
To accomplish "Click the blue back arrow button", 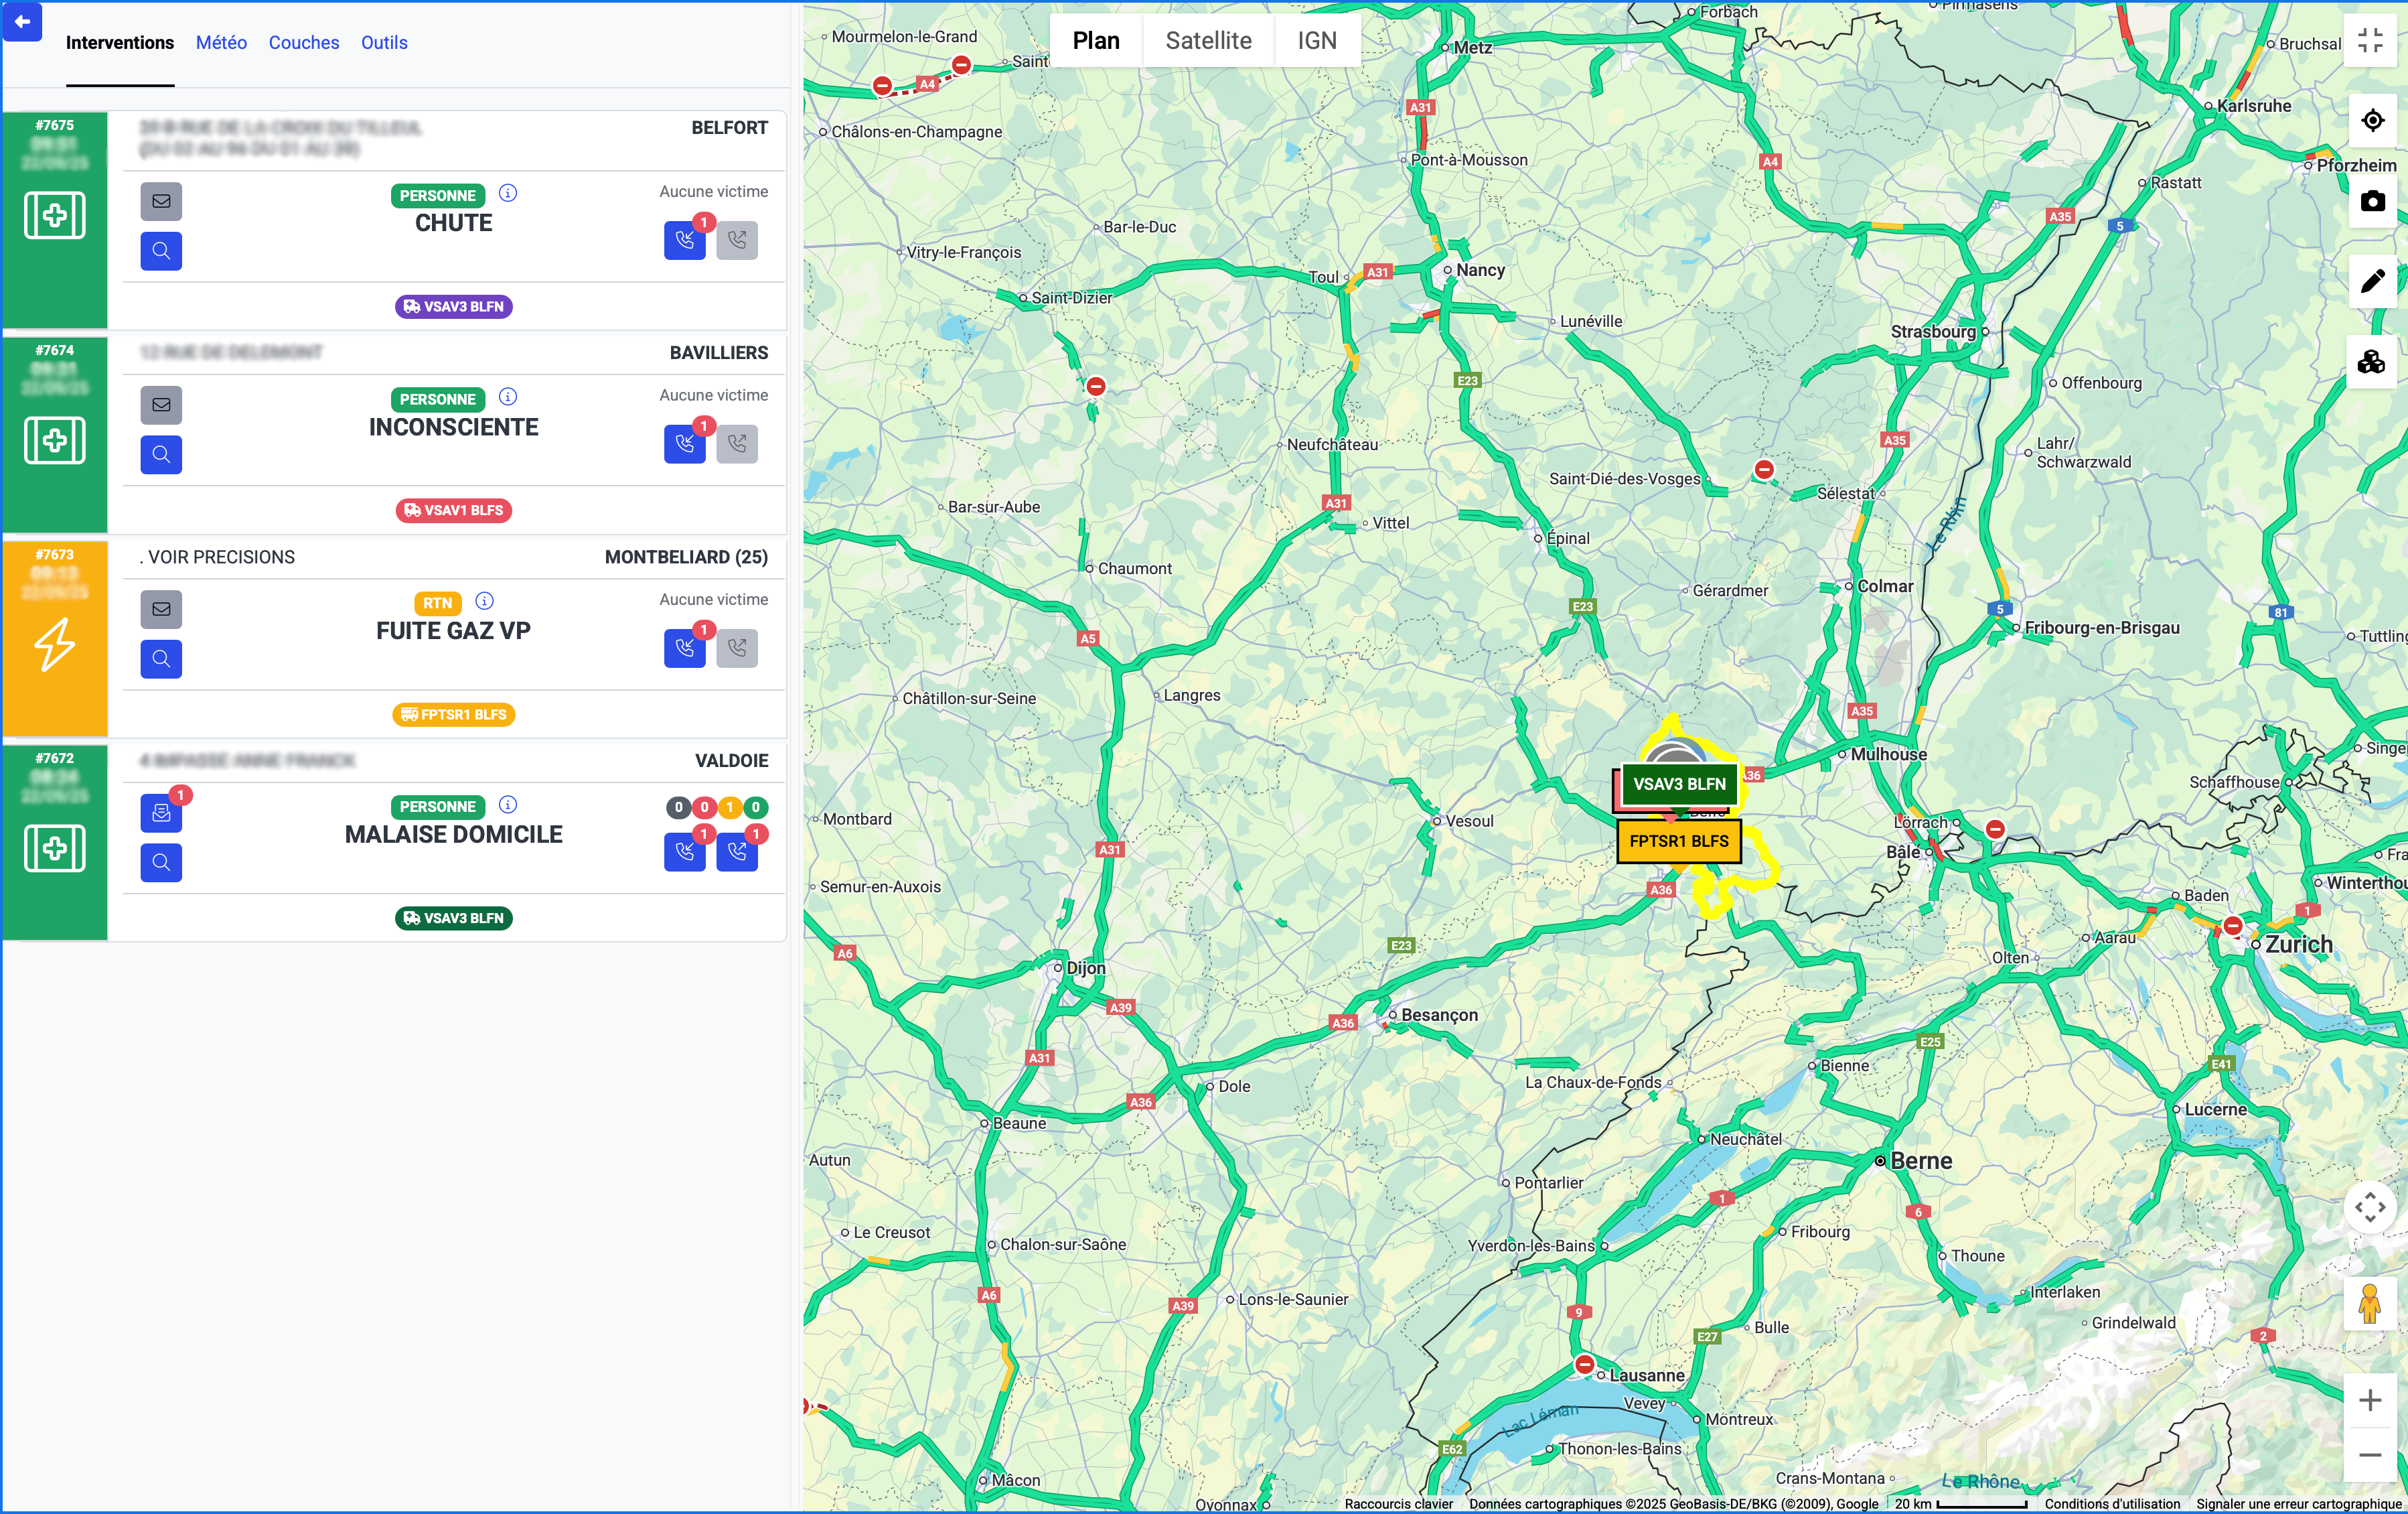I will 22,21.
